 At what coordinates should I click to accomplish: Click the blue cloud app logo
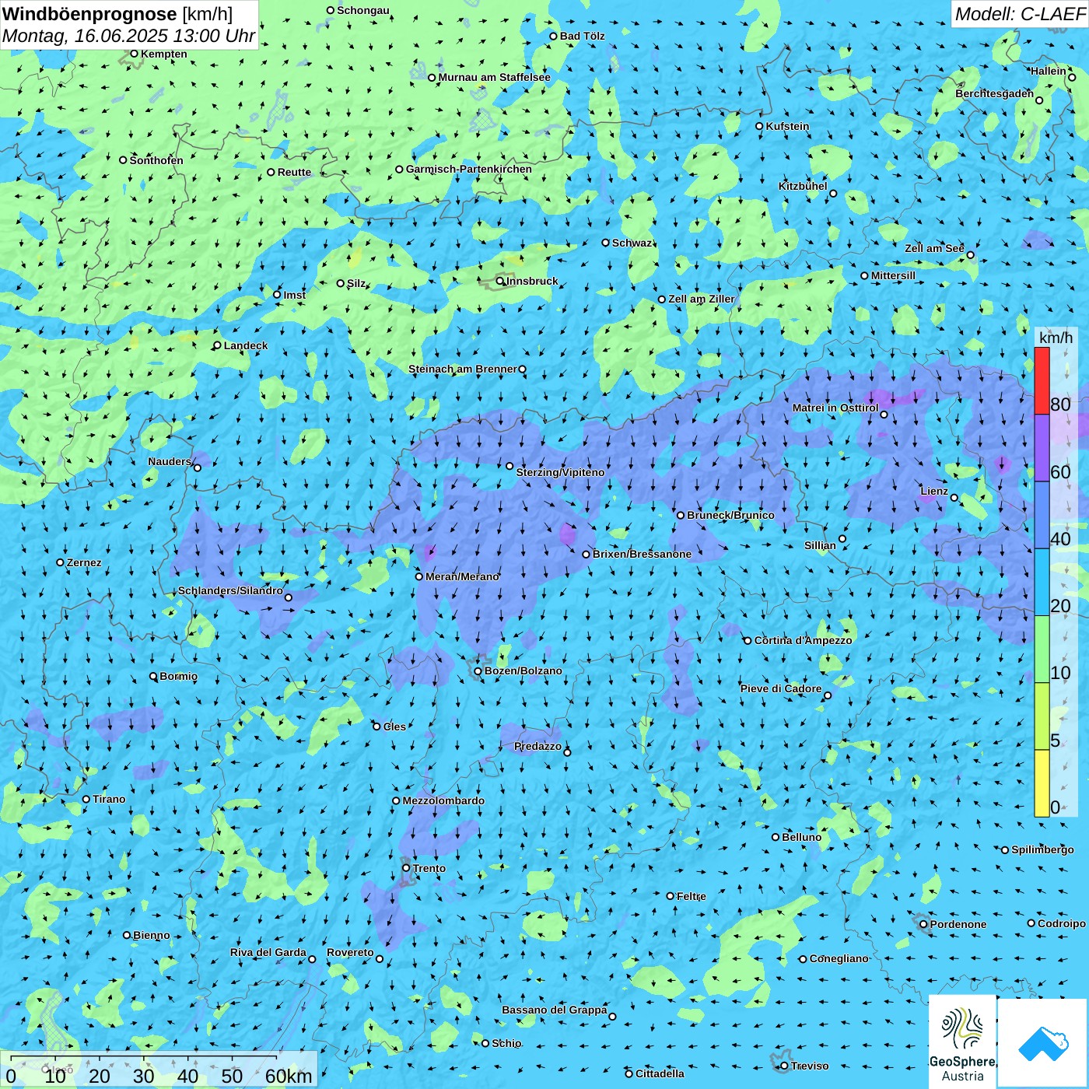pyautogui.click(x=1043, y=1043)
